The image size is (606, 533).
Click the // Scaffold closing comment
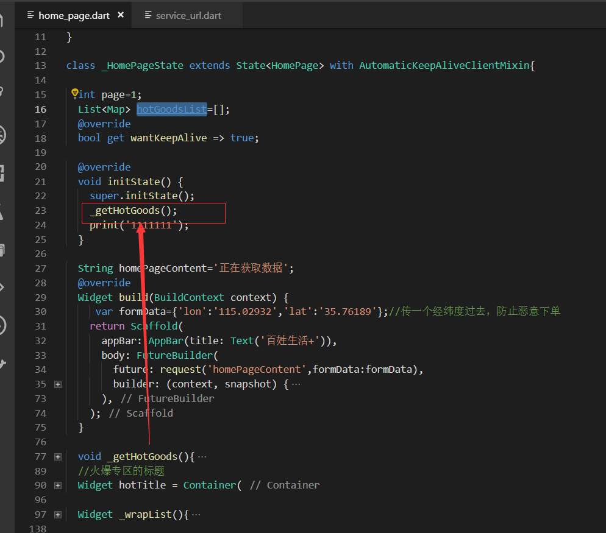[141, 413]
